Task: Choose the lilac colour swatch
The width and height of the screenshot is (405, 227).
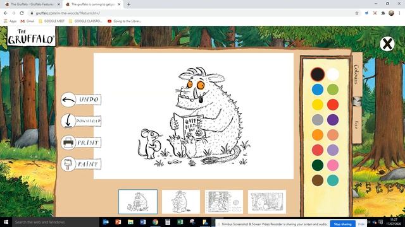Action: click(333, 150)
